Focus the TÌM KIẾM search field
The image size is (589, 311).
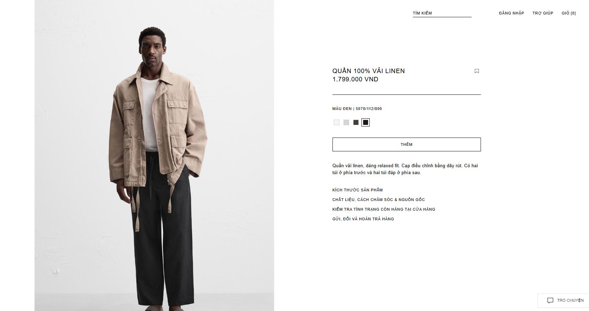[x=442, y=13]
